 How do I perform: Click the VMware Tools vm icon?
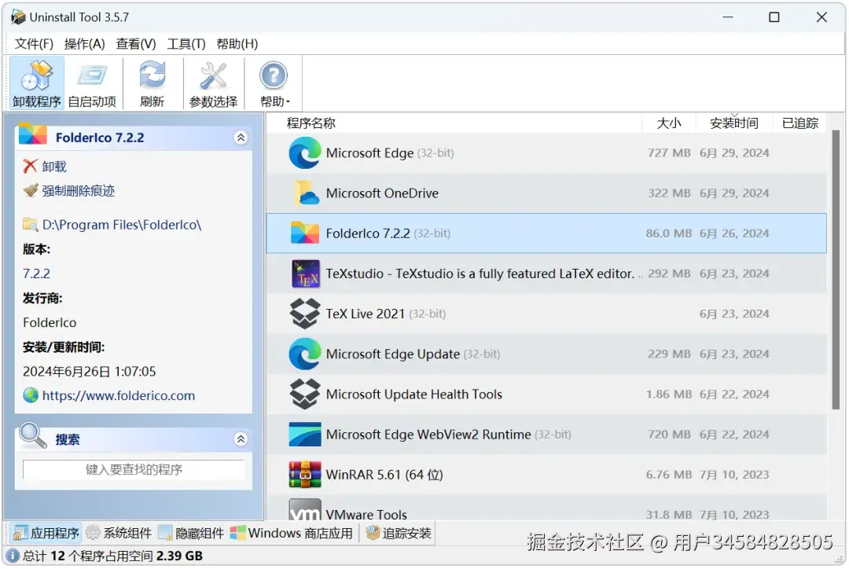[305, 511]
